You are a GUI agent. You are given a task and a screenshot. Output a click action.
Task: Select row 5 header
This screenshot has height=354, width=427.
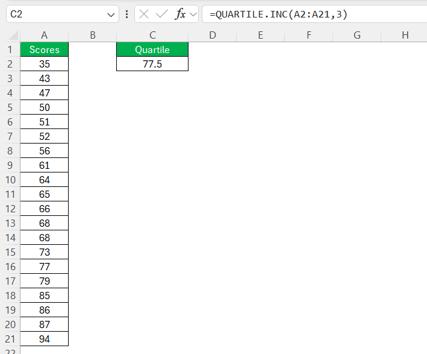tap(10, 107)
